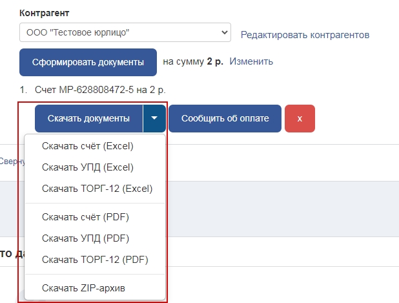This screenshot has height=303, width=399.
Task: Choose Скачать ТОРГ-12 (Excel) from the menu
Action: 95,189
